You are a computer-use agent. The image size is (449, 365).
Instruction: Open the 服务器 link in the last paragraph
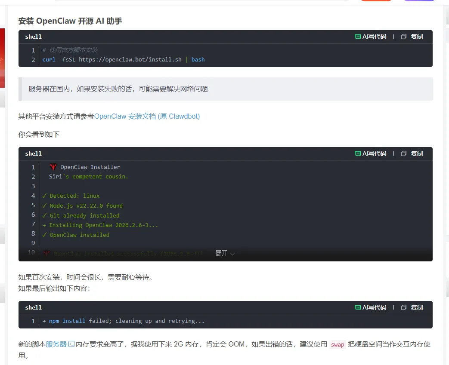pos(56,344)
